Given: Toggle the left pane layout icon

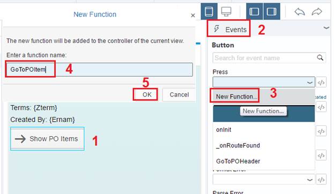Looking at the screenshot, I should pyautogui.click(x=255, y=11).
